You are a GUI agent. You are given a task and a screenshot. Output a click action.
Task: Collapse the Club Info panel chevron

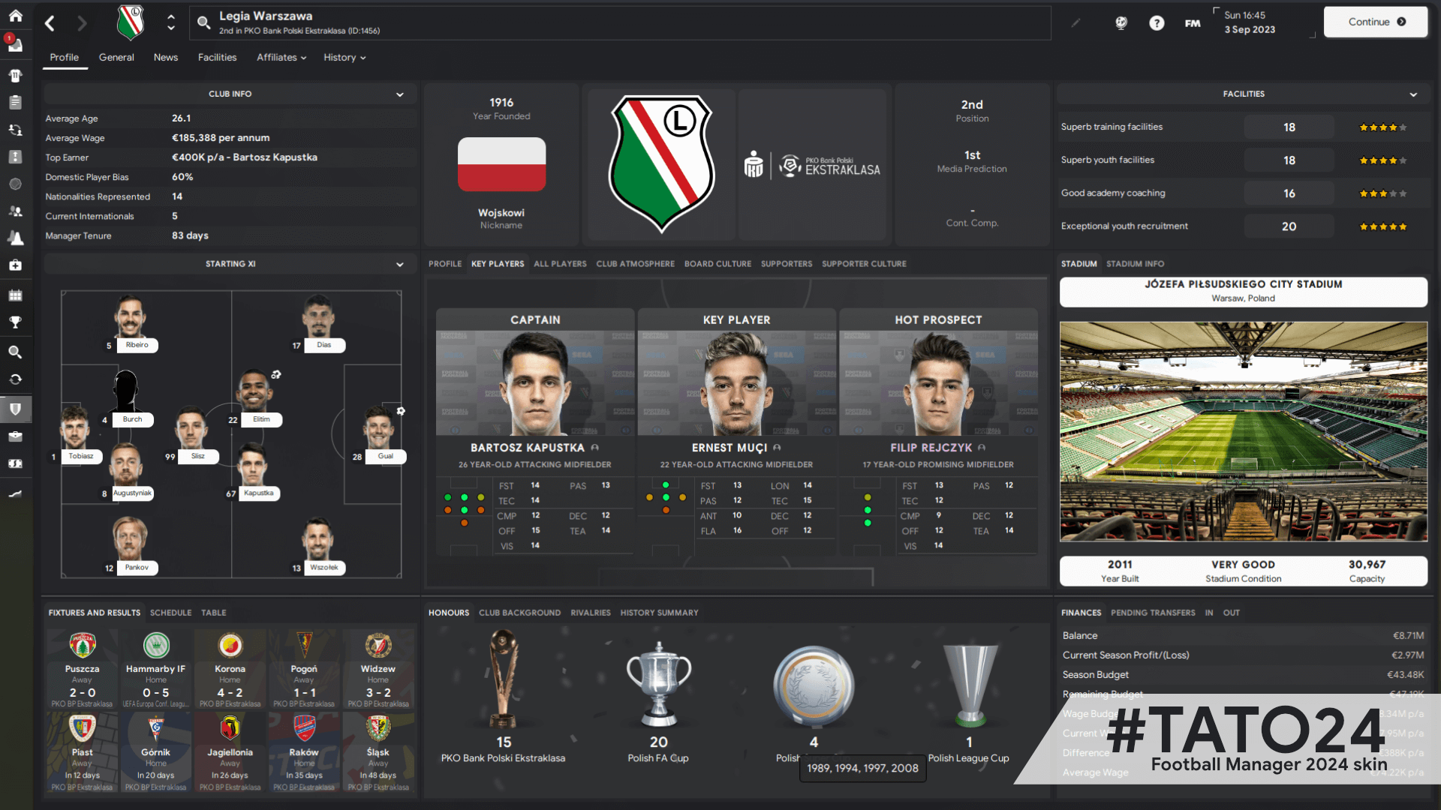[400, 94]
